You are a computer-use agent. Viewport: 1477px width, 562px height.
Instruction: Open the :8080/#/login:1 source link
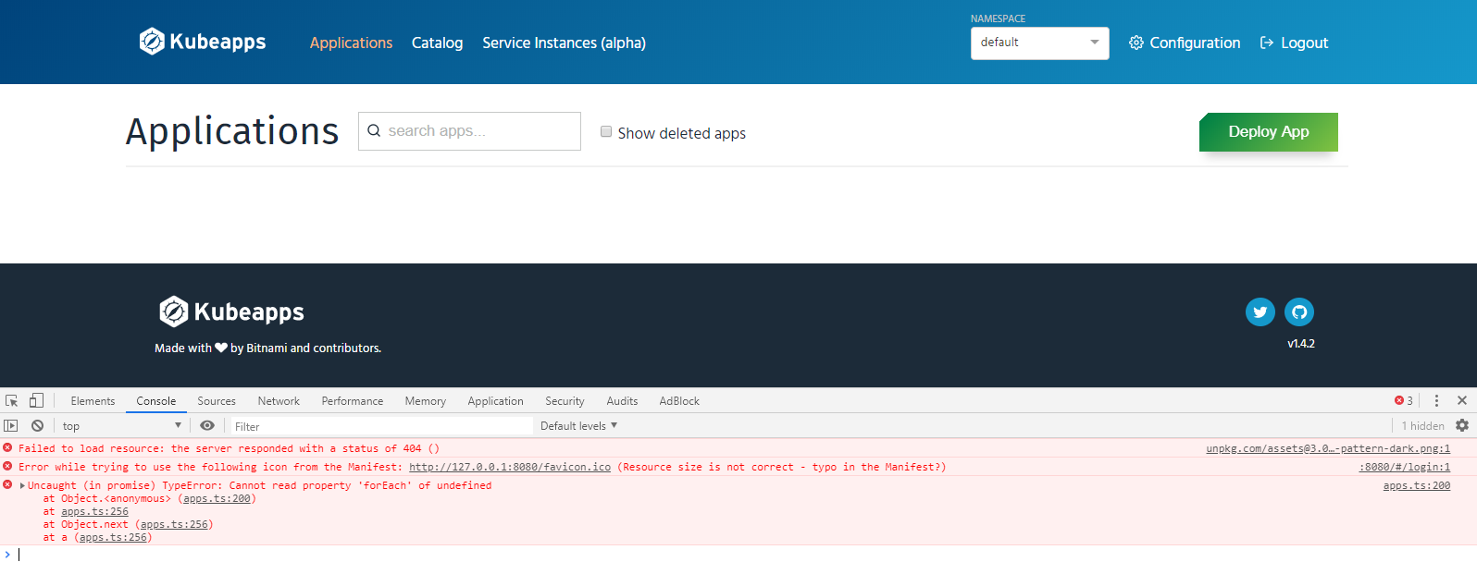[x=1404, y=467]
